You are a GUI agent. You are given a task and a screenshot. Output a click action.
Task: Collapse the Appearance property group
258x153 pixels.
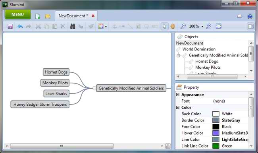178,95
